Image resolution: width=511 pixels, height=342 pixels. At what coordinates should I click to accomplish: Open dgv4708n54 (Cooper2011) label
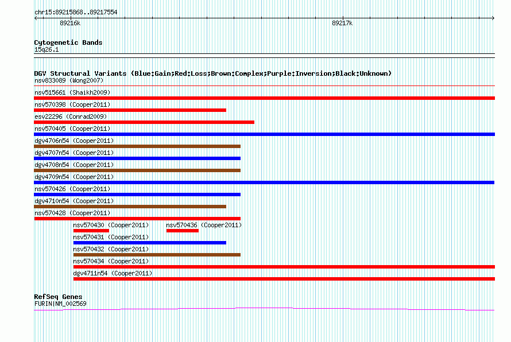click(x=74, y=165)
